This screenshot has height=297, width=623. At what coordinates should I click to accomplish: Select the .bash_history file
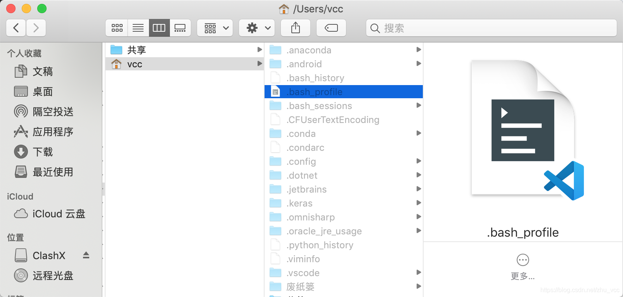click(344, 78)
